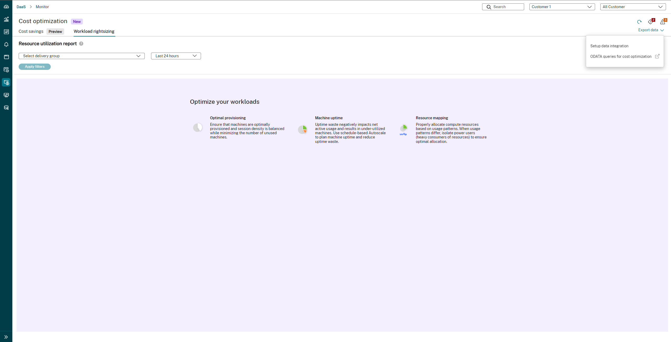Choose Setup data integration menu item
The height and width of the screenshot is (342, 671).
coord(609,46)
